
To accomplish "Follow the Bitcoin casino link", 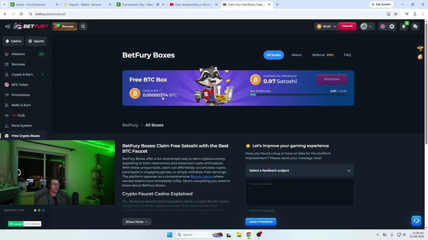I will click(x=201, y=176).
